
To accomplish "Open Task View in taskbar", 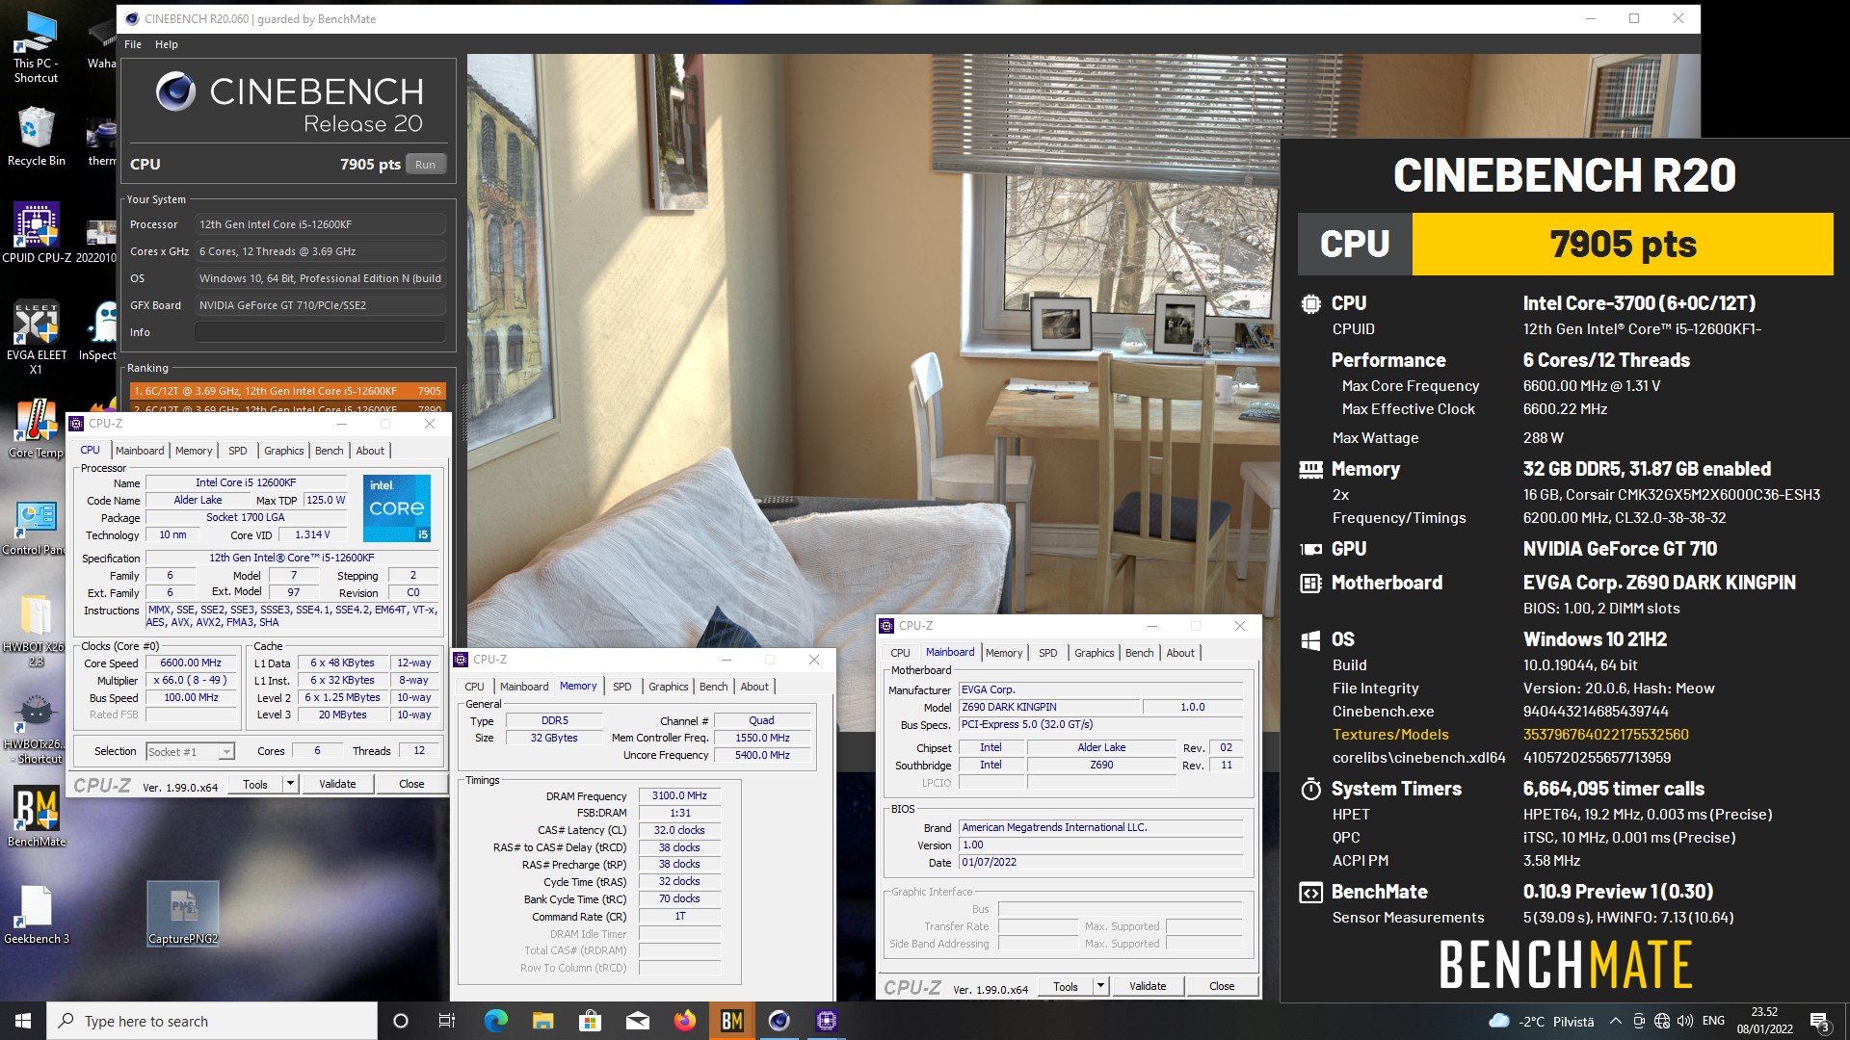I will [446, 1021].
